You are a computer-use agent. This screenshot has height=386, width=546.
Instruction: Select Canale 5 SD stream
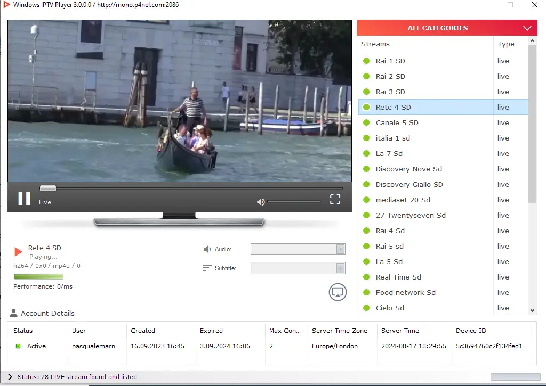pos(443,122)
